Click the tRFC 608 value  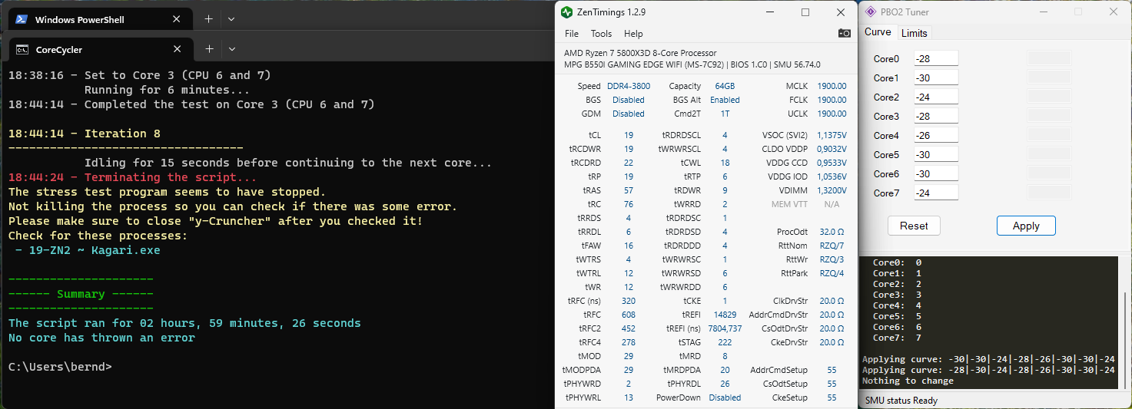(x=629, y=315)
